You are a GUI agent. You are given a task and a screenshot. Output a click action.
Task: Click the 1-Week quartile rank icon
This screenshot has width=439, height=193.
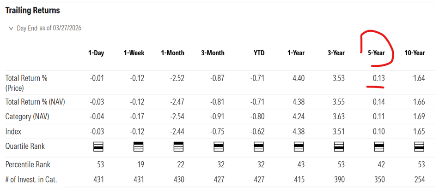click(x=138, y=147)
